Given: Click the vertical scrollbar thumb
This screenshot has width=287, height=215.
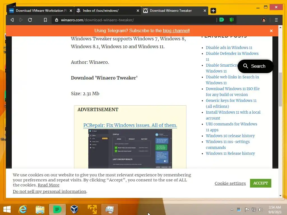Looking at the screenshot, I should pyautogui.click(x=280, y=89).
